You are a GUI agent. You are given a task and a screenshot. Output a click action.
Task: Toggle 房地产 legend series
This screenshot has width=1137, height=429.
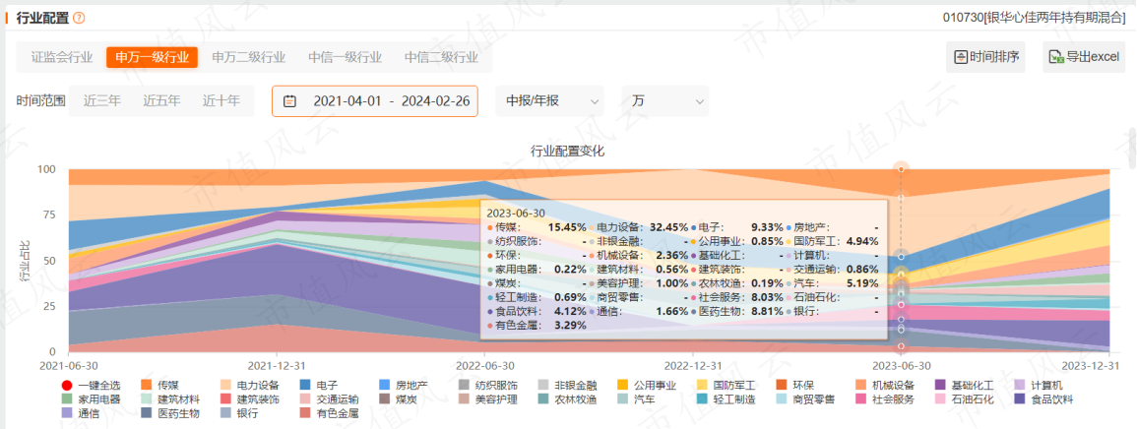click(404, 386)
